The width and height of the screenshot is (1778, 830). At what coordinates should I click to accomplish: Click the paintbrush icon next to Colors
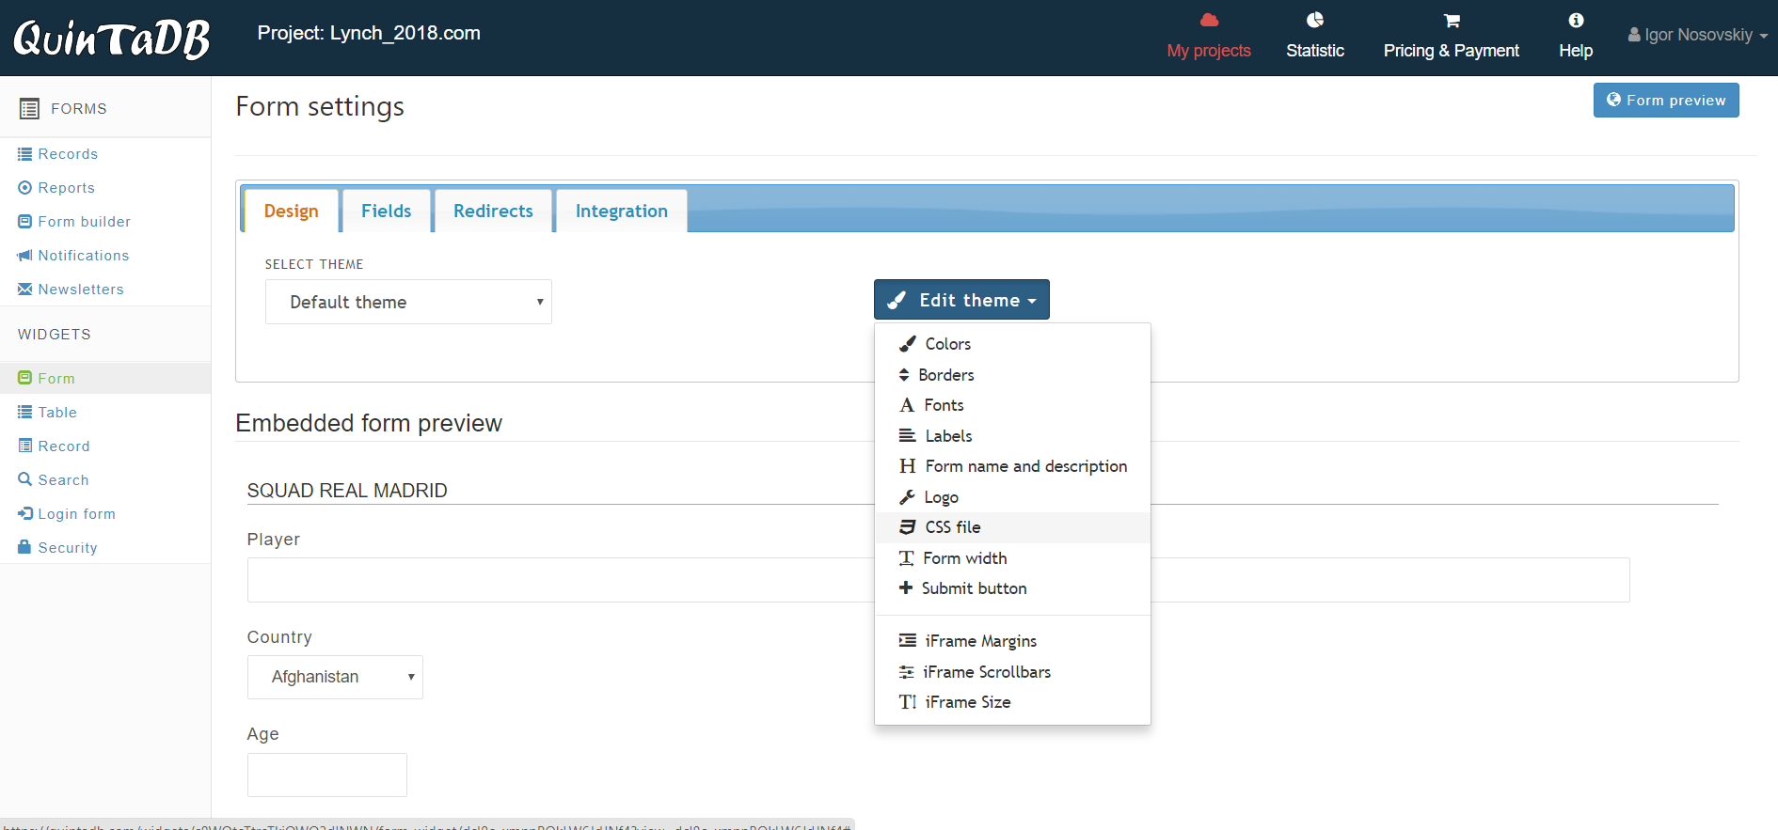coord(908,344)
